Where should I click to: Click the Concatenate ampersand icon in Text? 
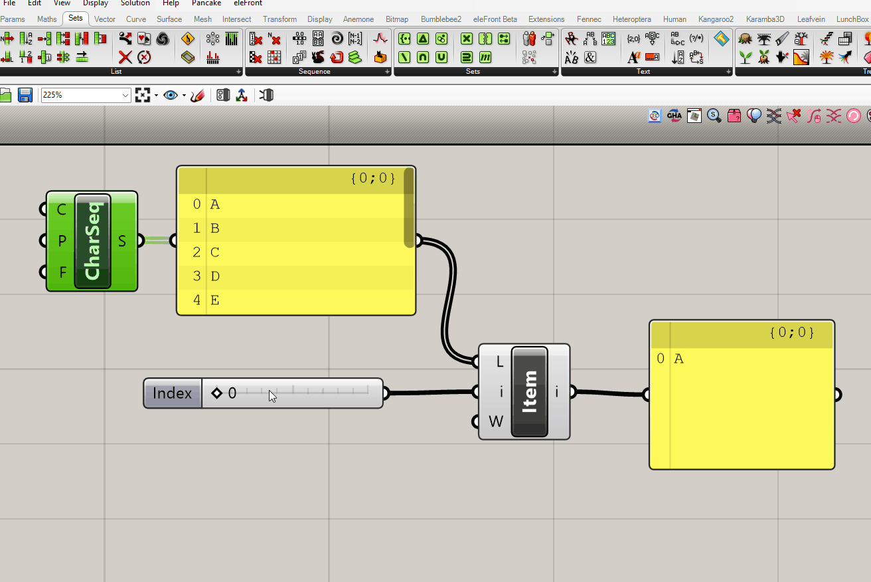pyautogui.click(x=590, y=57)
